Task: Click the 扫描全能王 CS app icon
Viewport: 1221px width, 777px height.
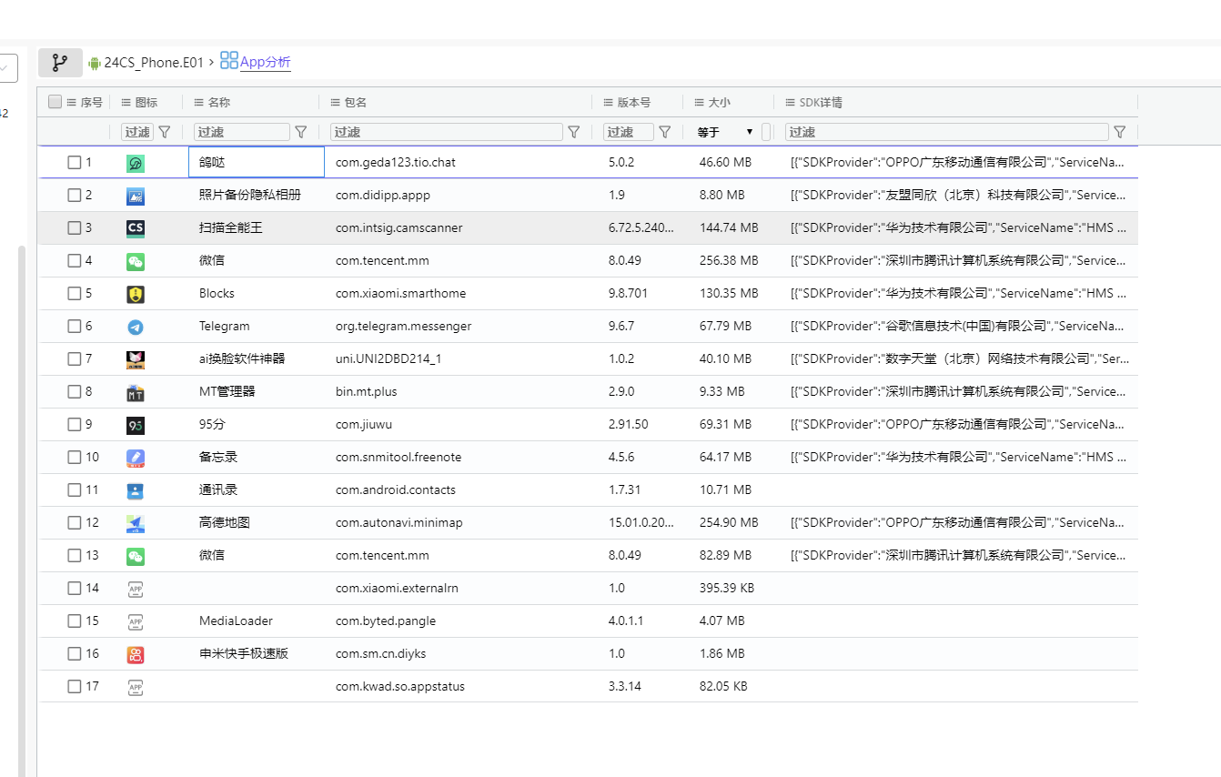Action: [136, 228]
